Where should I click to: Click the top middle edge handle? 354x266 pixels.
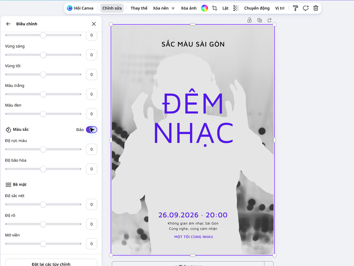point(193,24)
